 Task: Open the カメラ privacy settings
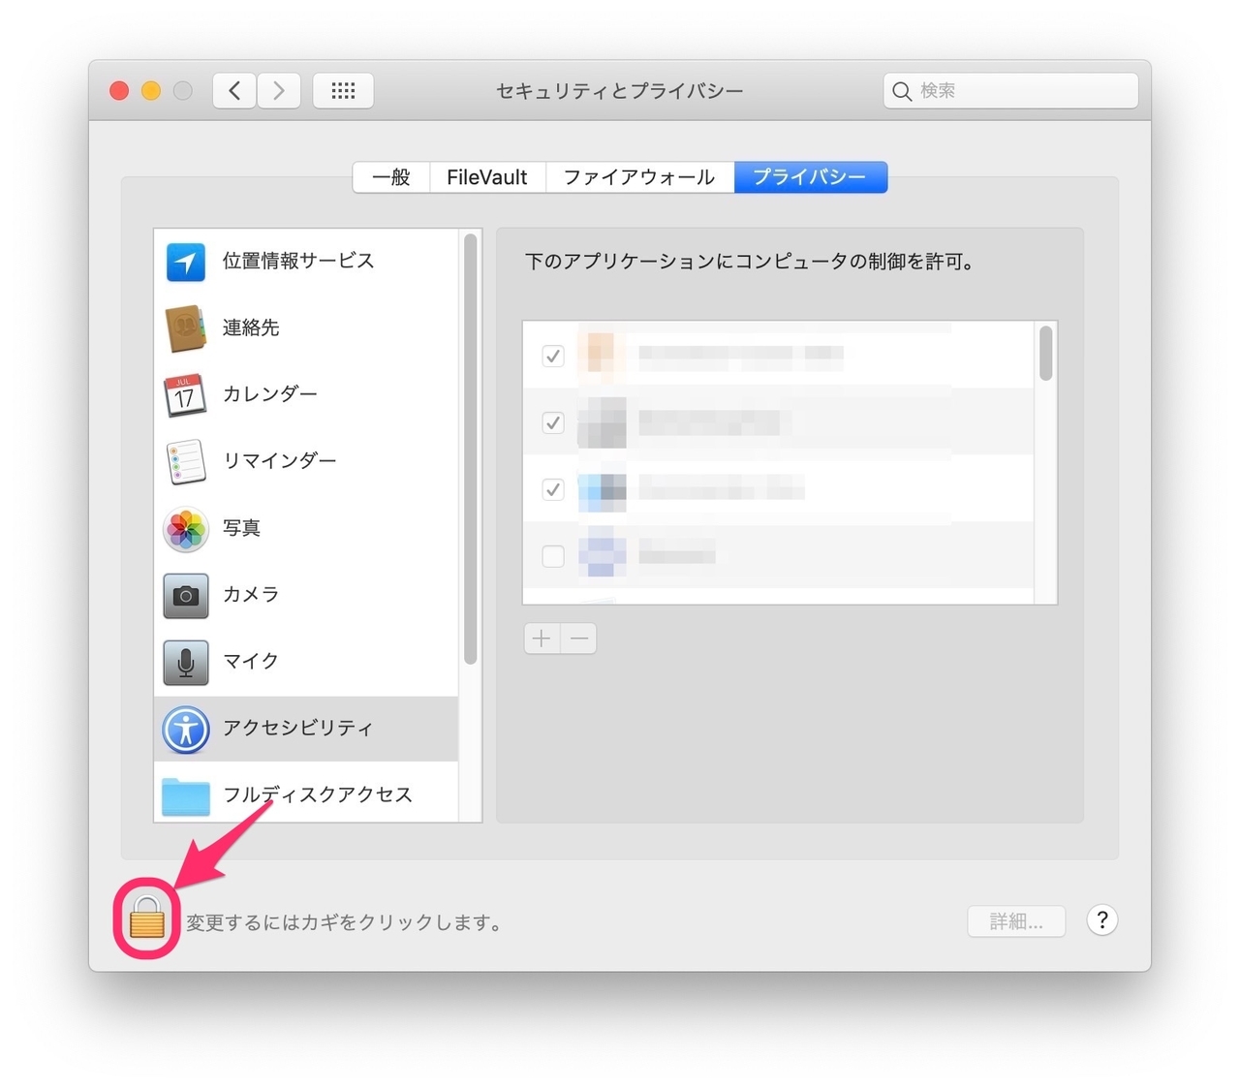coord(250,595)
